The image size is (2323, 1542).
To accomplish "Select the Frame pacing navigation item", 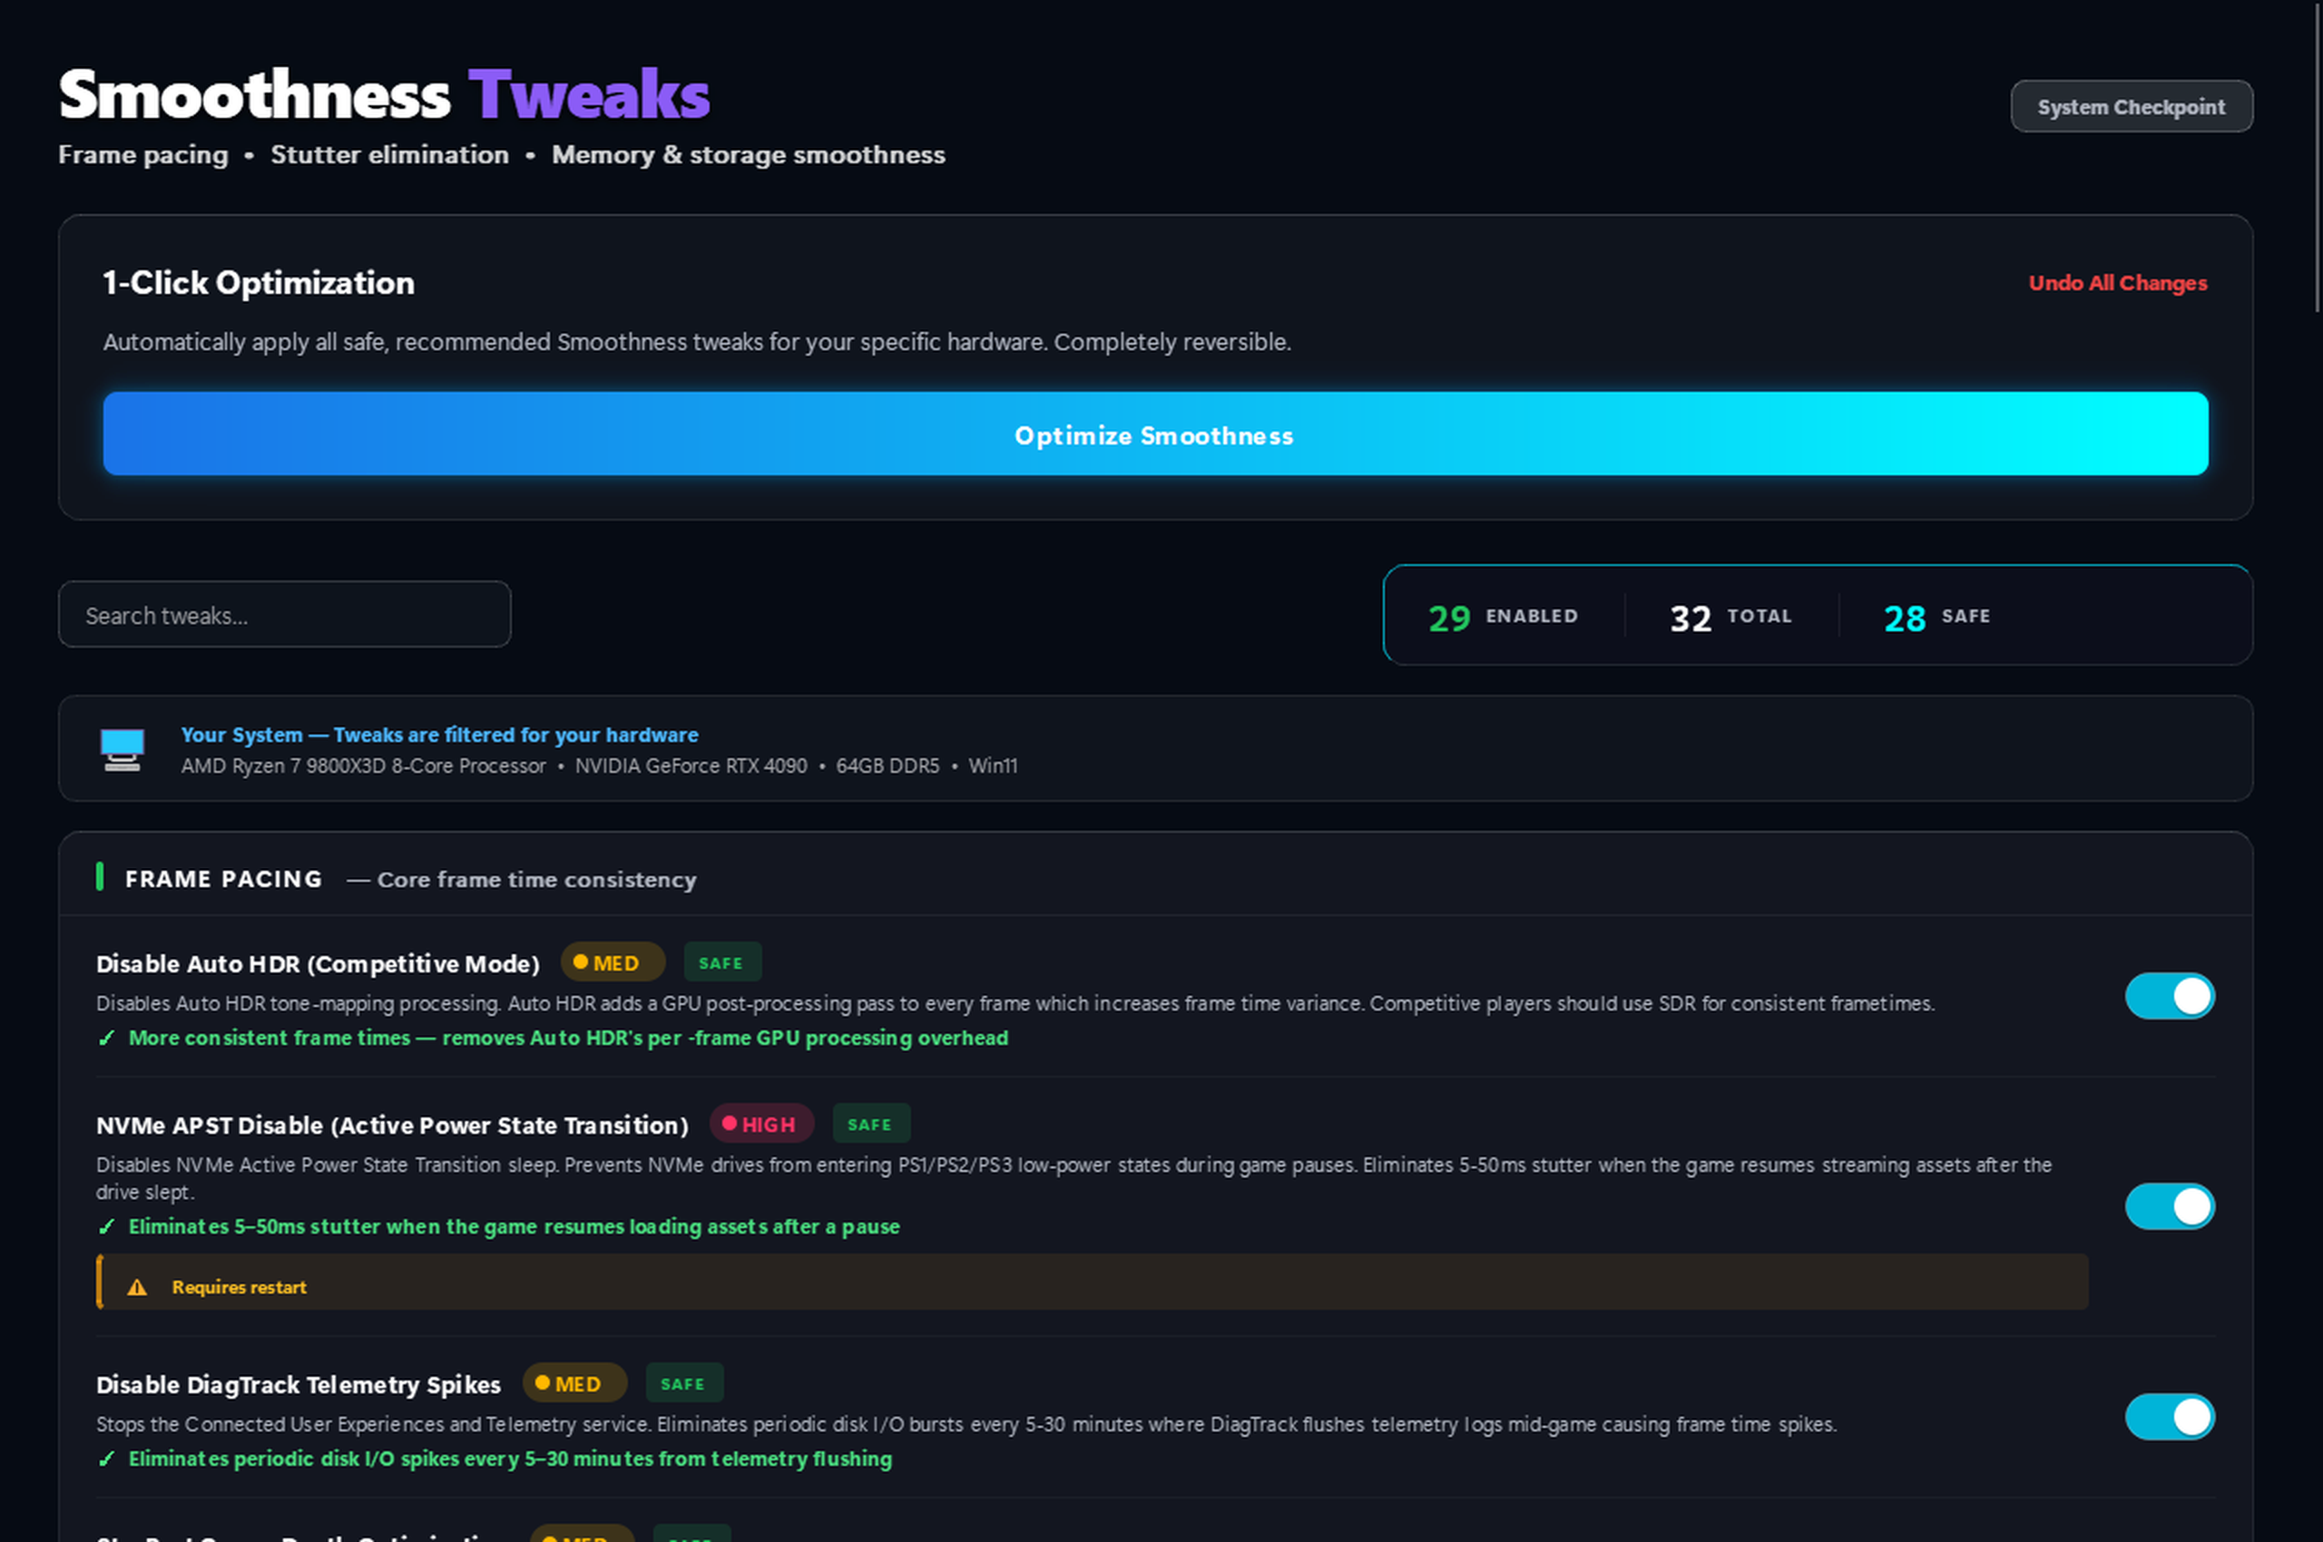I will [142, 154].
